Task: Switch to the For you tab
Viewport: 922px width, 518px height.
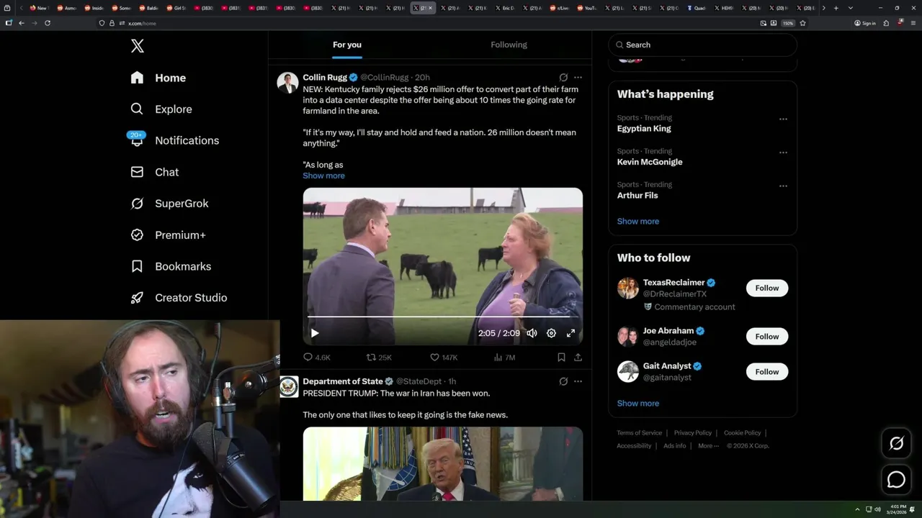Action: pos(347,45)
